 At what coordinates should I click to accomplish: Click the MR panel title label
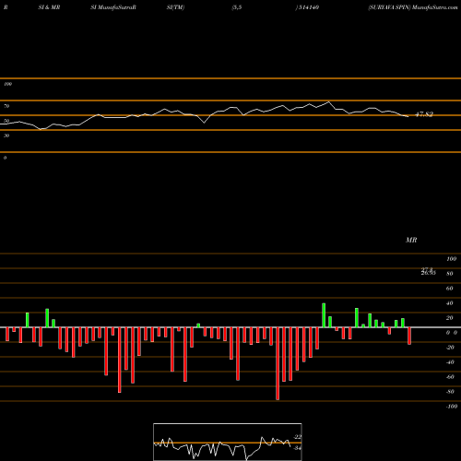click(x=411, y=240)
